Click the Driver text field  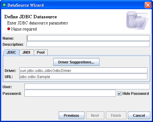coord(83,70)
